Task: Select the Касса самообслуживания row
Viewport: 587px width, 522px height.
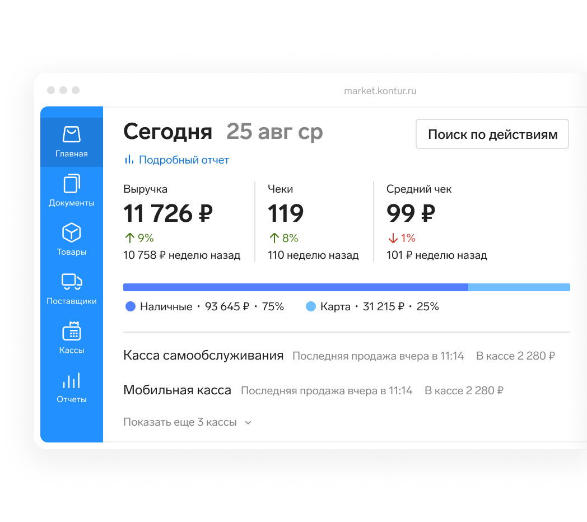Action: [x=203, y=356]
